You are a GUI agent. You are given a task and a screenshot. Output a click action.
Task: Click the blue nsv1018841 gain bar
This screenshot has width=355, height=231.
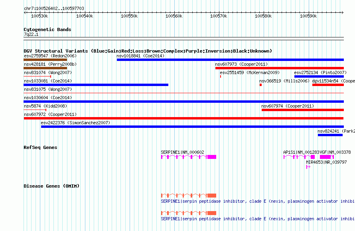coord(230,60)
